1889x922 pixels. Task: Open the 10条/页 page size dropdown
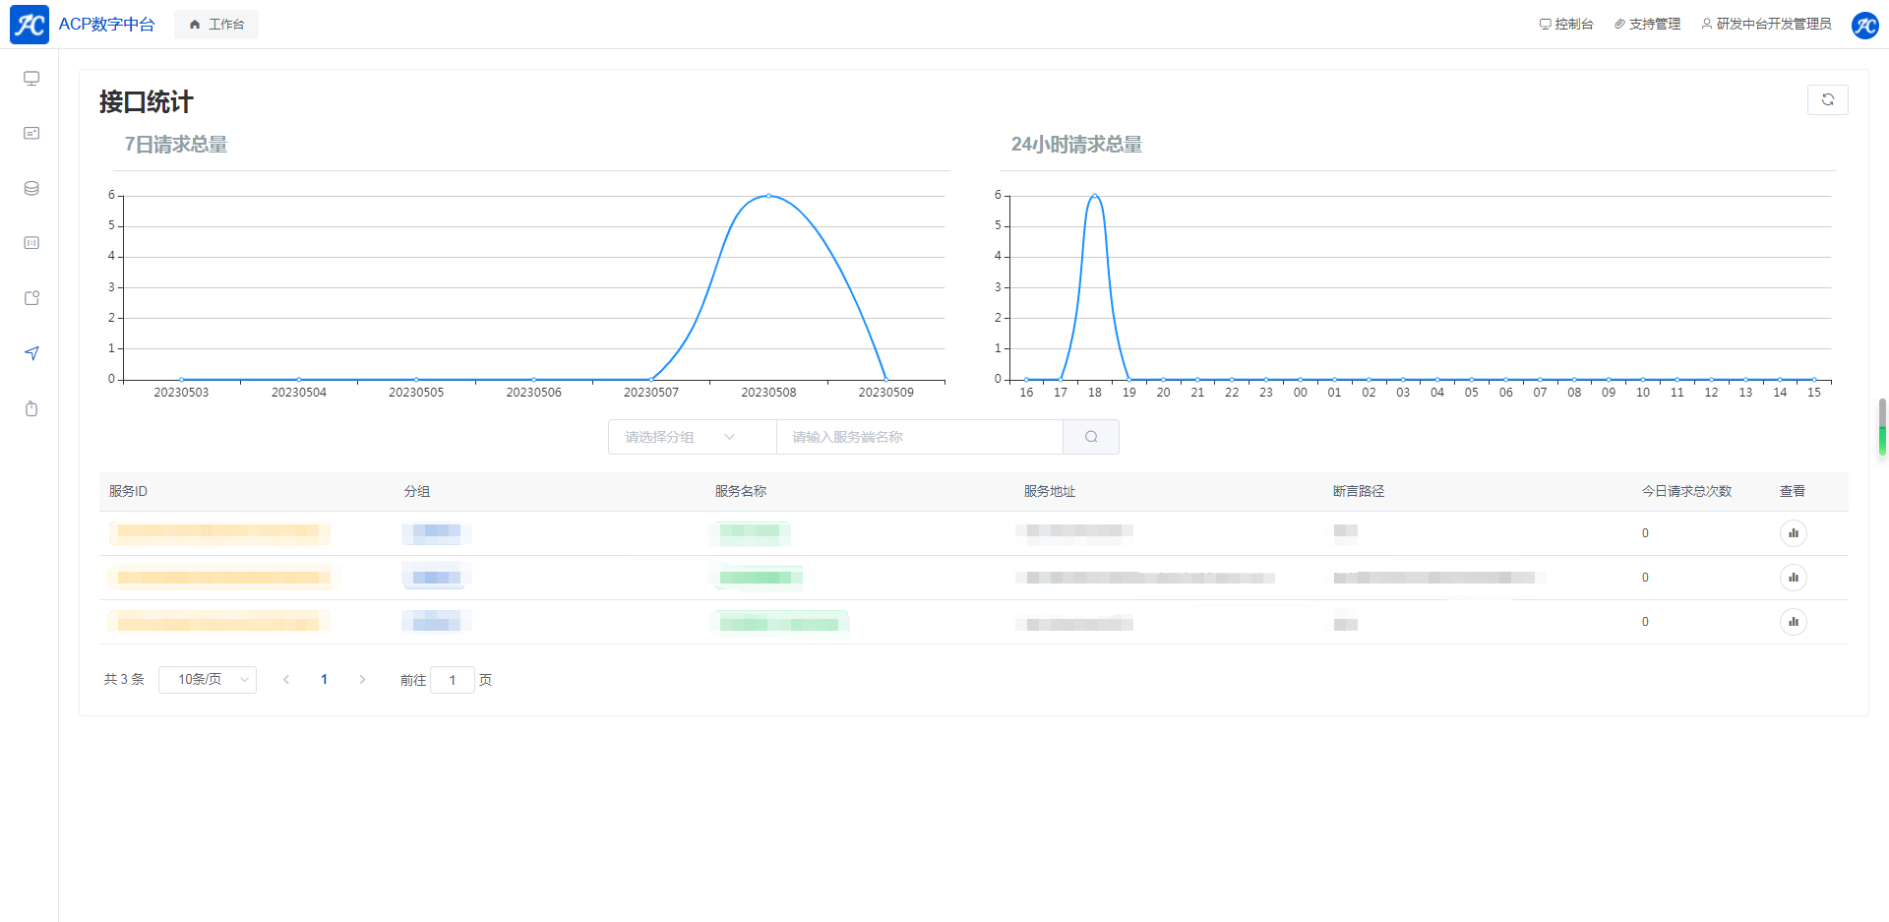[x=208, y=680]
